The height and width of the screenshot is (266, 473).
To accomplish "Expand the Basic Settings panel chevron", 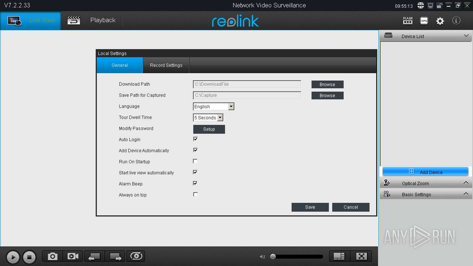I will pos(466,194).
